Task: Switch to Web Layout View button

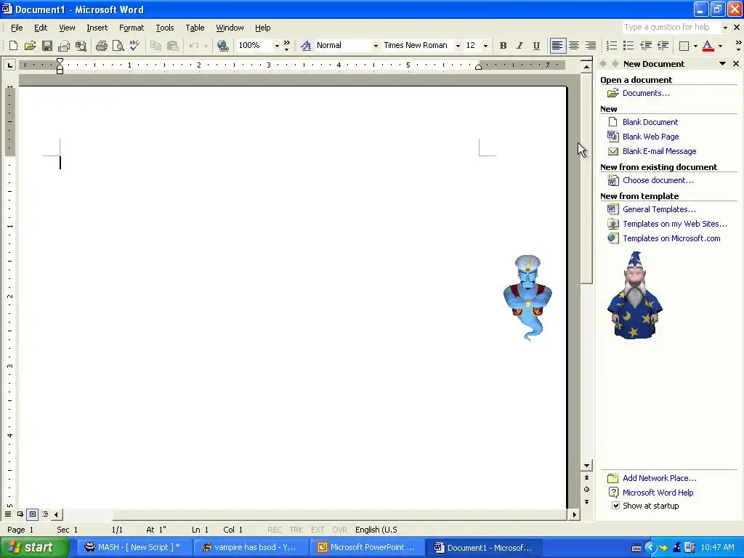Action: [20, 514]
